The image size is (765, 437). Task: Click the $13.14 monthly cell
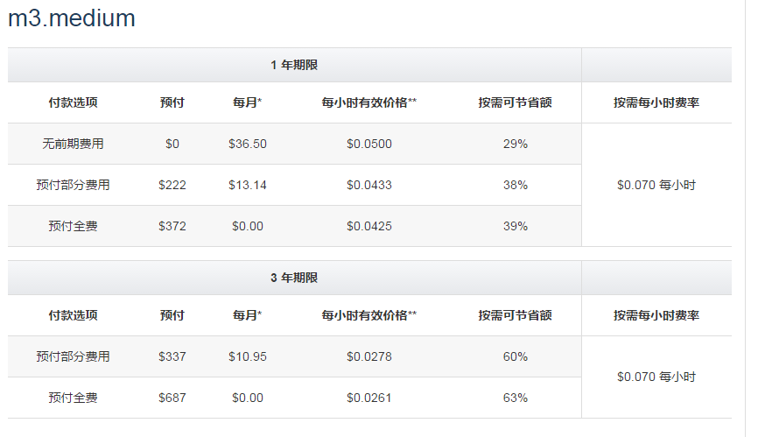(x=248, y=185)
